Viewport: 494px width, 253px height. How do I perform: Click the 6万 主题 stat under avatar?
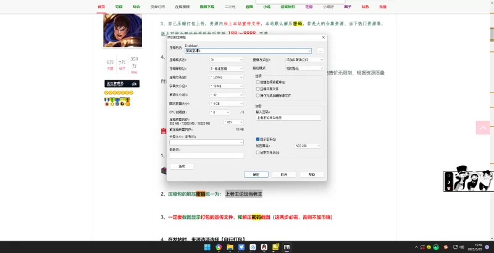tap(110, 65)
